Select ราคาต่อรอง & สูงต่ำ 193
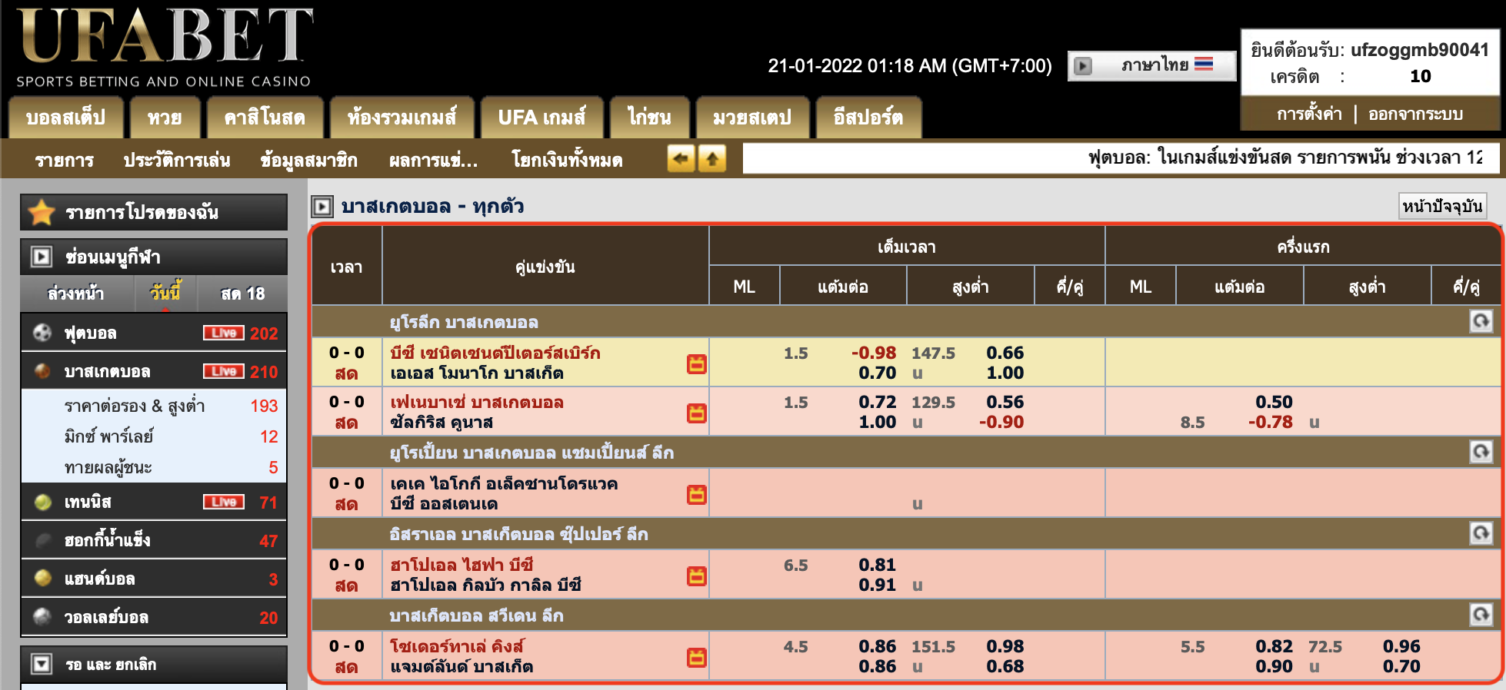 coord(154,406)
